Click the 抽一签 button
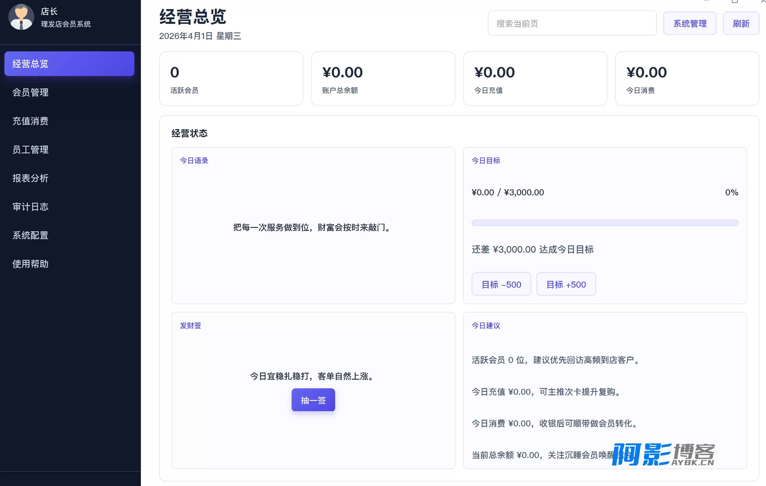 [x=313, y=400]
